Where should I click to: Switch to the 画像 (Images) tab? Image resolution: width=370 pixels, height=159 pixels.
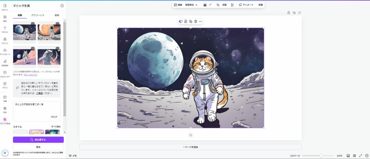click(20, 15)
